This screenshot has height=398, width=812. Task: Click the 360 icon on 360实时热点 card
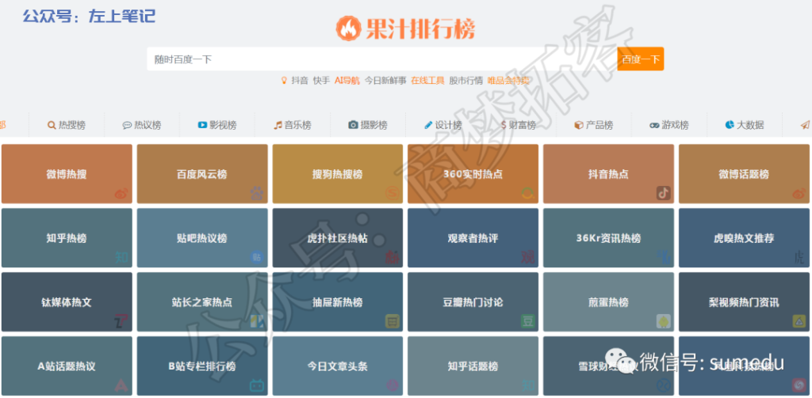(x=528, y=193)
